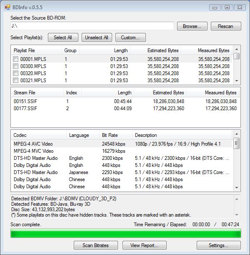Click the Codec column header
Image resolution: width=250 pixels, height=255 pixels.
pyautogui.click(x=39, y=135)
